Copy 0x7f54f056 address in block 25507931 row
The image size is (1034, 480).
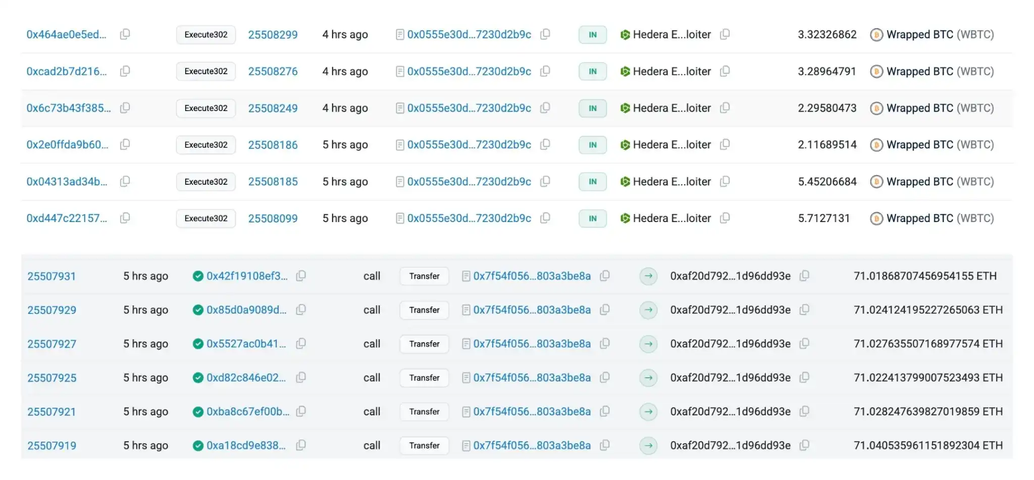(x=605, y=276)
